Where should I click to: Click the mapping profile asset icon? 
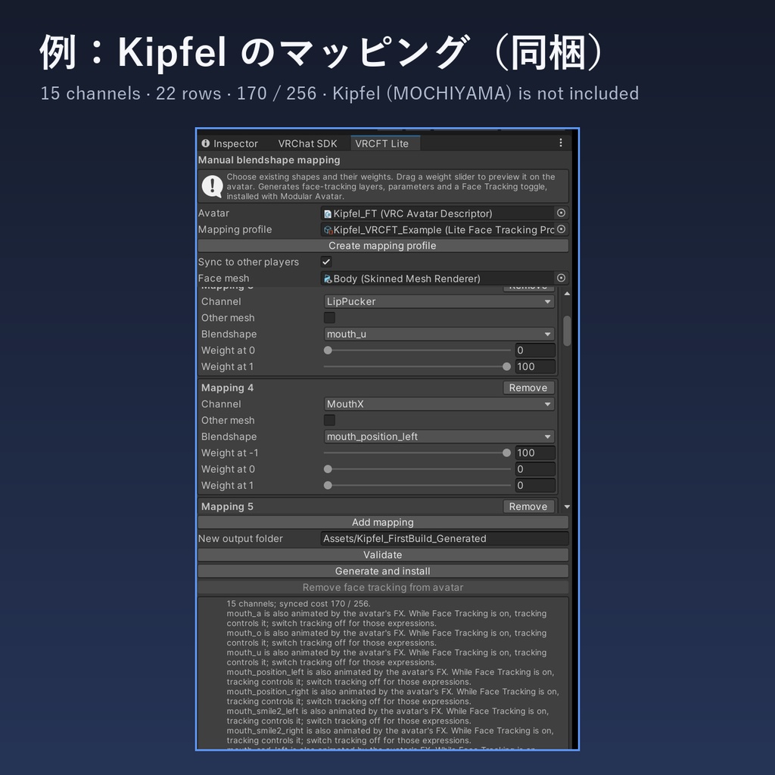pyautogui.click(x=328, y=230)
